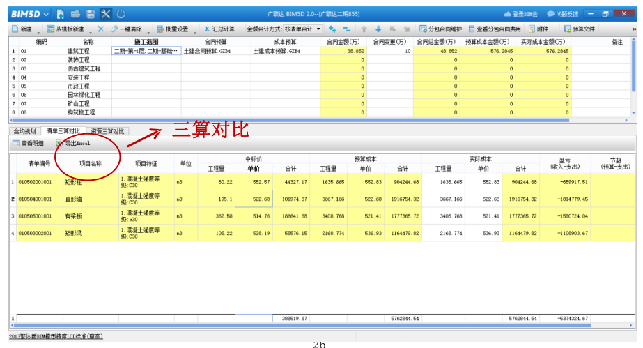Screen dimensions: 643x348
Task: Click the -859917.51 盈亏 cell
Action: (x=565, y=182)
